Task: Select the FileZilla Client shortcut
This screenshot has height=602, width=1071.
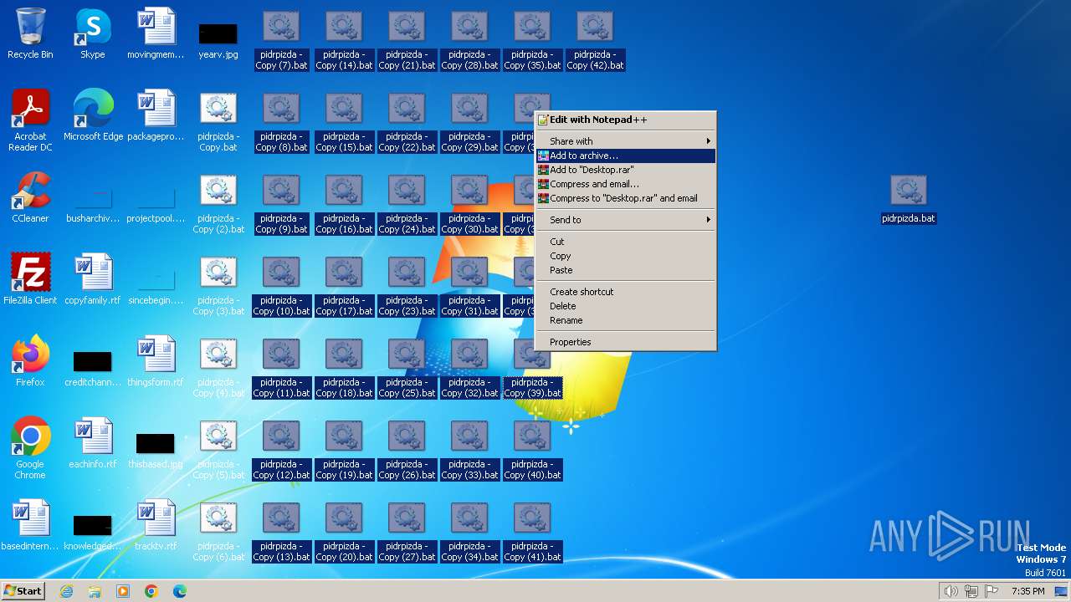Action: (30, 279)
